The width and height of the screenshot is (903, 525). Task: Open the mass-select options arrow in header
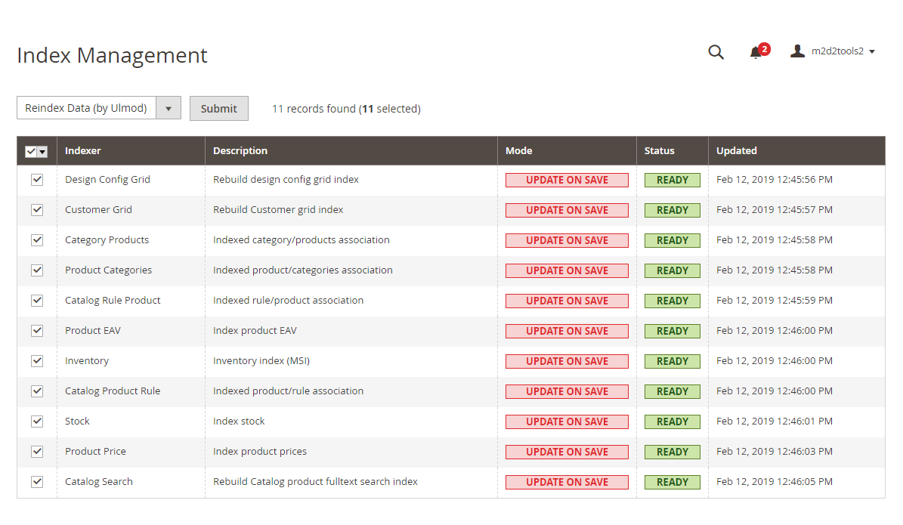pyautogui.click(x=42, y=151)
